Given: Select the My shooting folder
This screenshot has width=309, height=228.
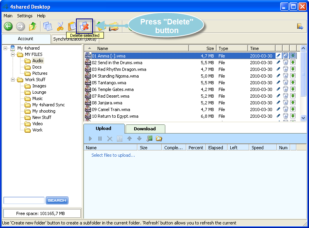Looking at the screenshot, I should click(44, 111).
